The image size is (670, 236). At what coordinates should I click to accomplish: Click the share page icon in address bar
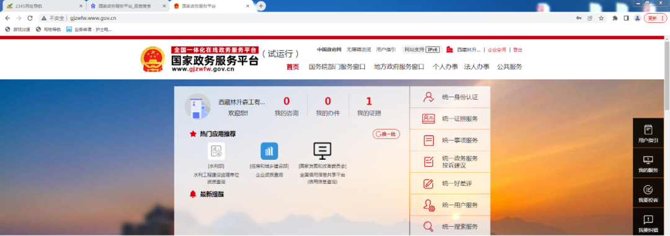[590, 18]
